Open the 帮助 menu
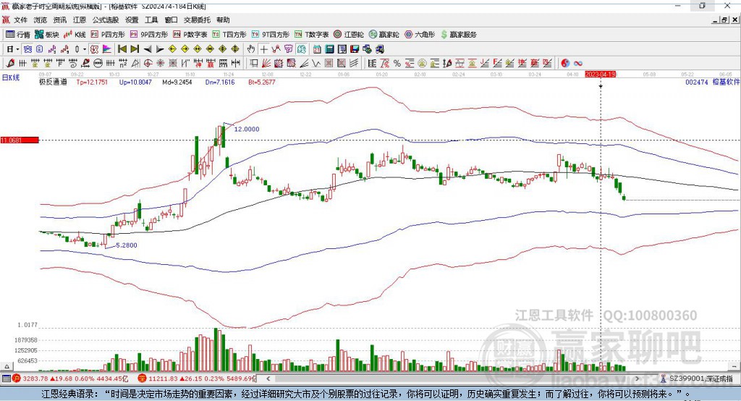The width and height of the screenshot is (741, 401). (x=223, y=20)
